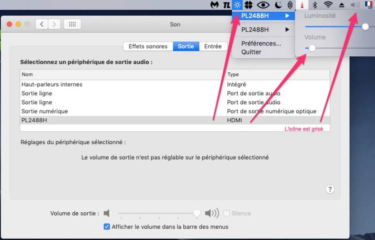Image resolution: width=375 pixels, height=240 pixels.
Task: Minimize the Son window with yellow button
Action: (x=18, y=24)
